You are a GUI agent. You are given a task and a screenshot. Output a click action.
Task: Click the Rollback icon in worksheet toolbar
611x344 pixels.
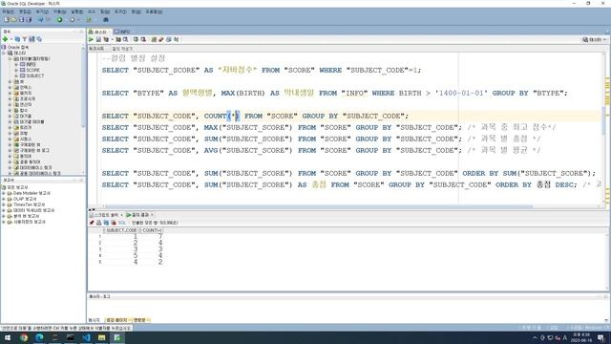(143, 39)
